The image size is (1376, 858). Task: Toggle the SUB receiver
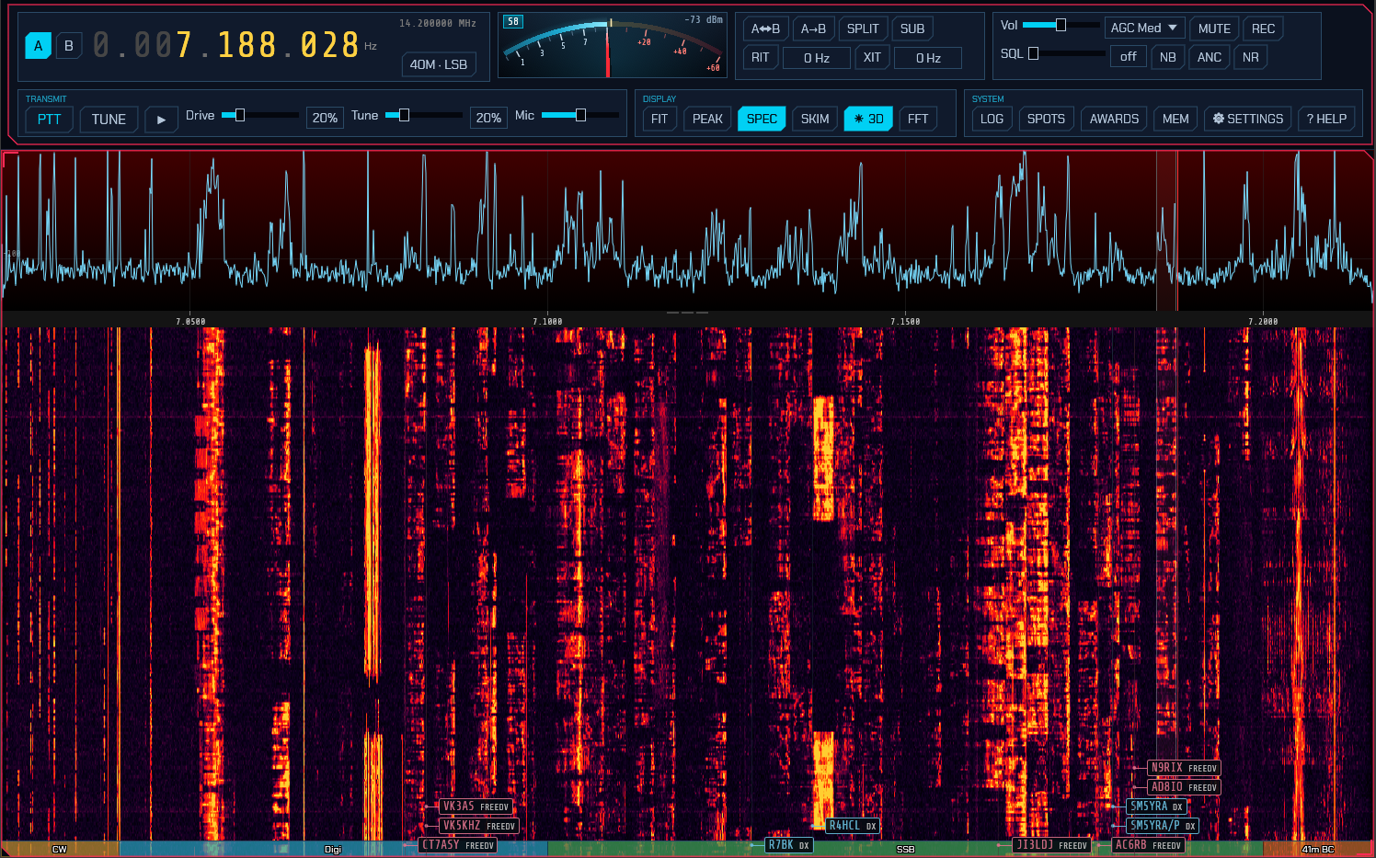click(912, 29)
